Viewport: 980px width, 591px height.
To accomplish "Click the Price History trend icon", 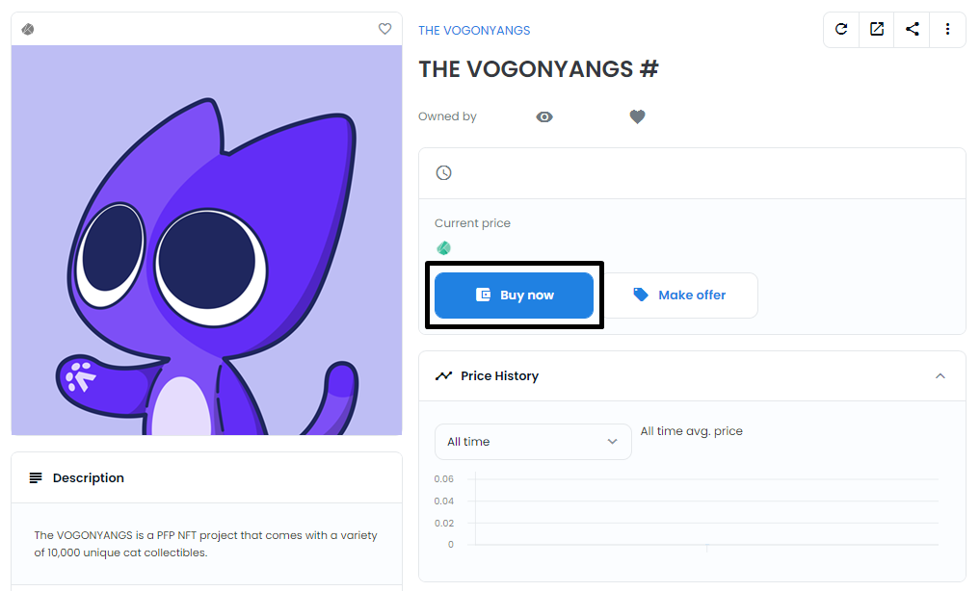I will coord(444,375).
